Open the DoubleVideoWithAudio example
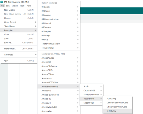 pos(117,103)
